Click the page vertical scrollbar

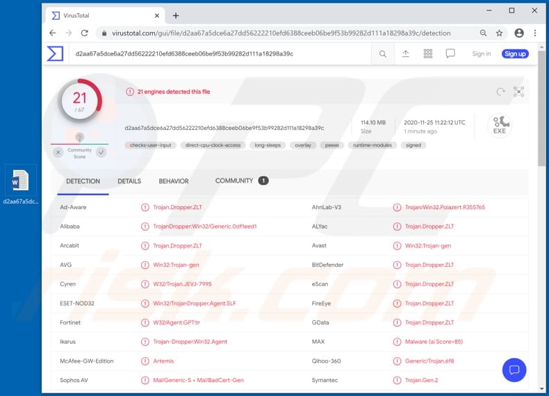coord(541,108)
